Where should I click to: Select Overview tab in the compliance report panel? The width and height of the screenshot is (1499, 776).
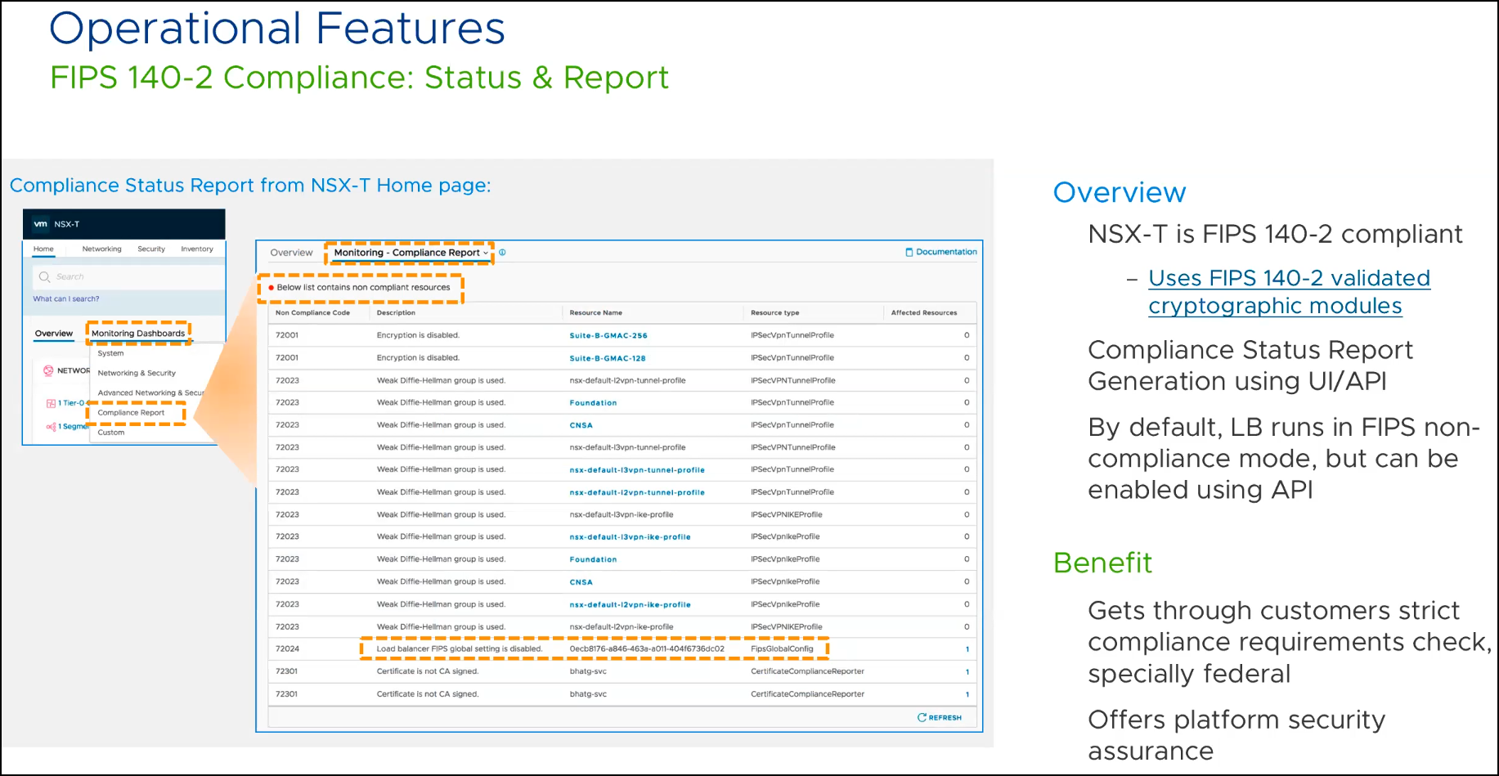[291, 253]
